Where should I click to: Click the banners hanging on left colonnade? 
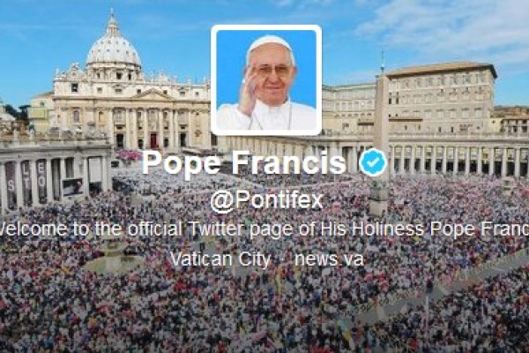[26, 182]
